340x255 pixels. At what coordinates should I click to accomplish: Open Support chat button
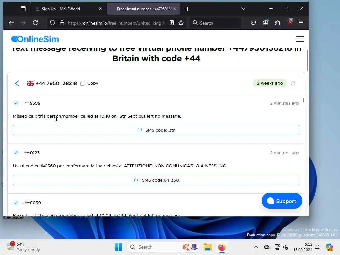282,201
